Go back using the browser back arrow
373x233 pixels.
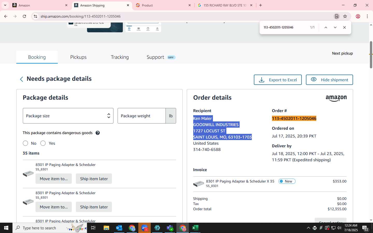coord(6,16)
